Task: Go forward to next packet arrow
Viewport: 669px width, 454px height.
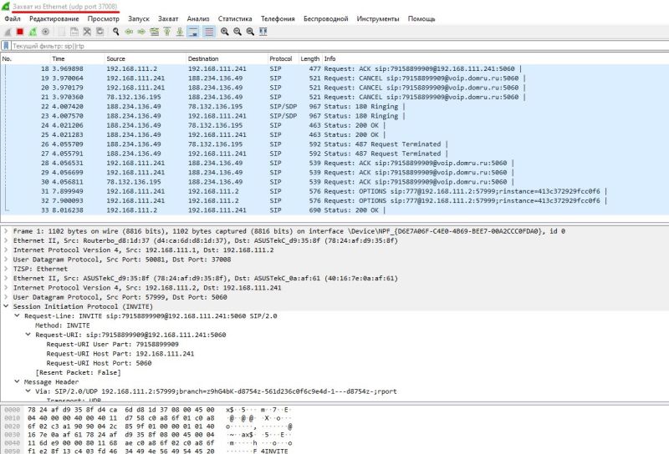Action: click(x=141, y=32)
